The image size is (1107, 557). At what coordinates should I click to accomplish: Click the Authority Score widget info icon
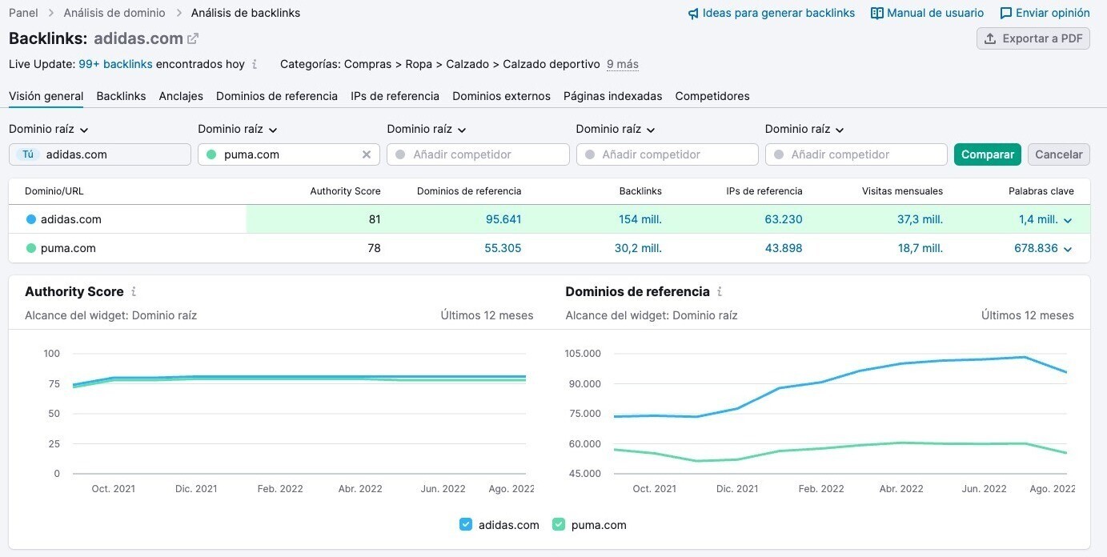coord(134,292)
